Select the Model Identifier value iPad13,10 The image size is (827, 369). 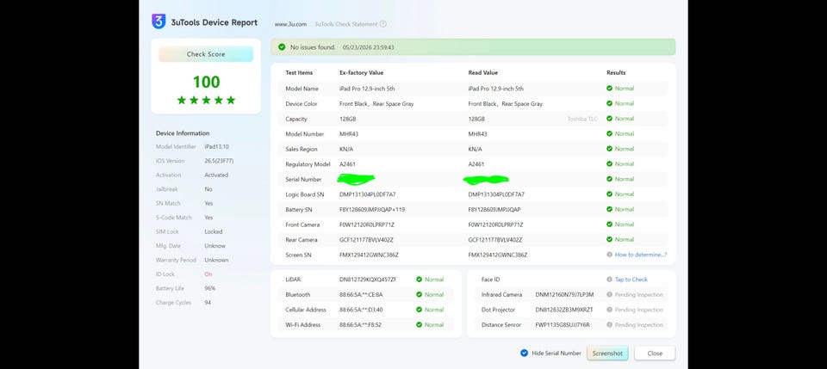click(x=217, y=147)
